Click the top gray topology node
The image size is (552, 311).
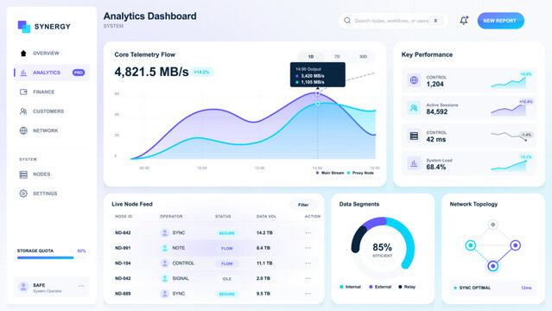493,225
